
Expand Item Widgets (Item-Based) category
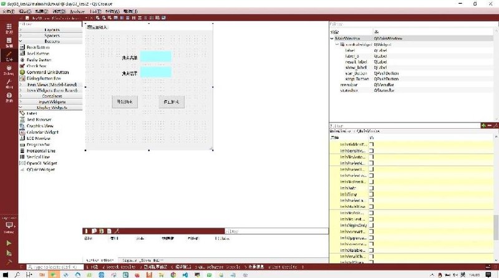coord(51,90)
